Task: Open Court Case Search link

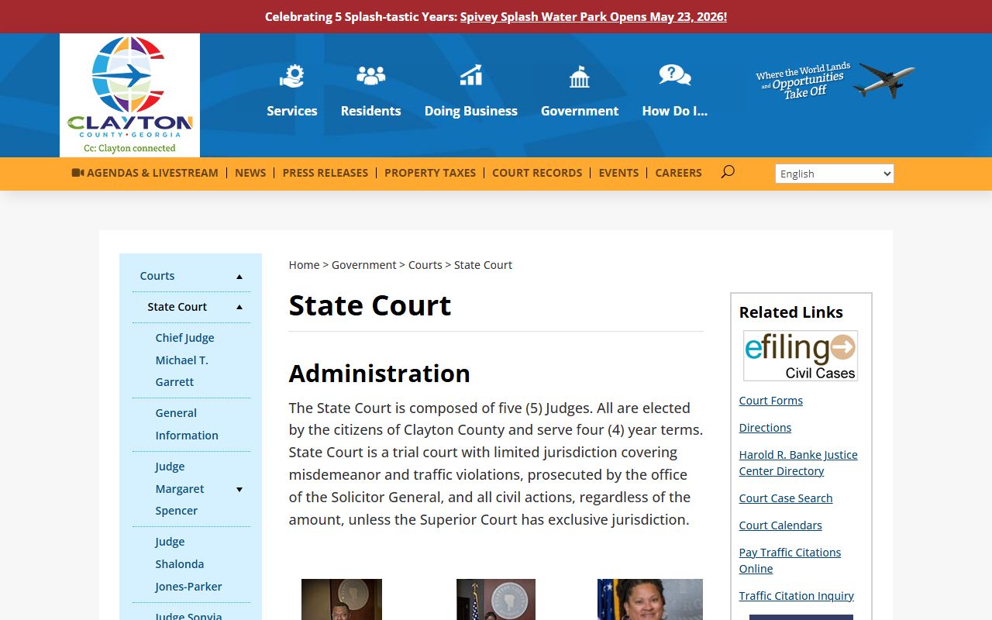Action: point(786,498)
